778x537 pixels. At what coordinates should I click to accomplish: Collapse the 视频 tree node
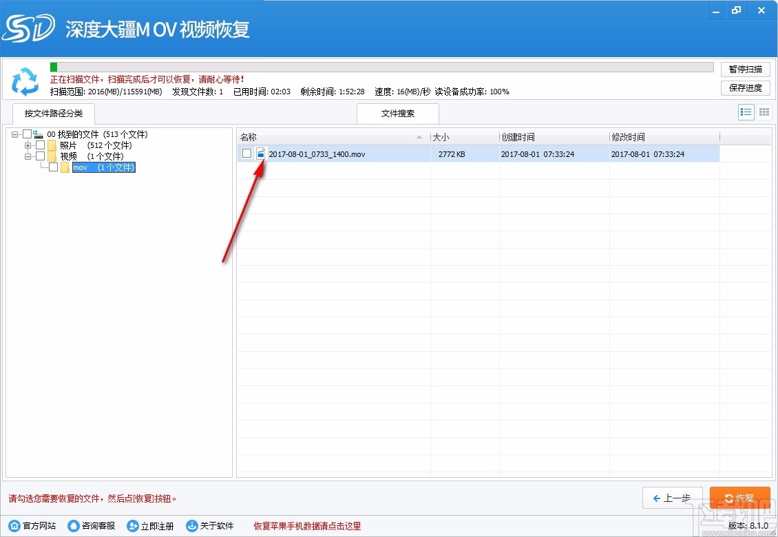pyautogui.click(x=28, y=156)
